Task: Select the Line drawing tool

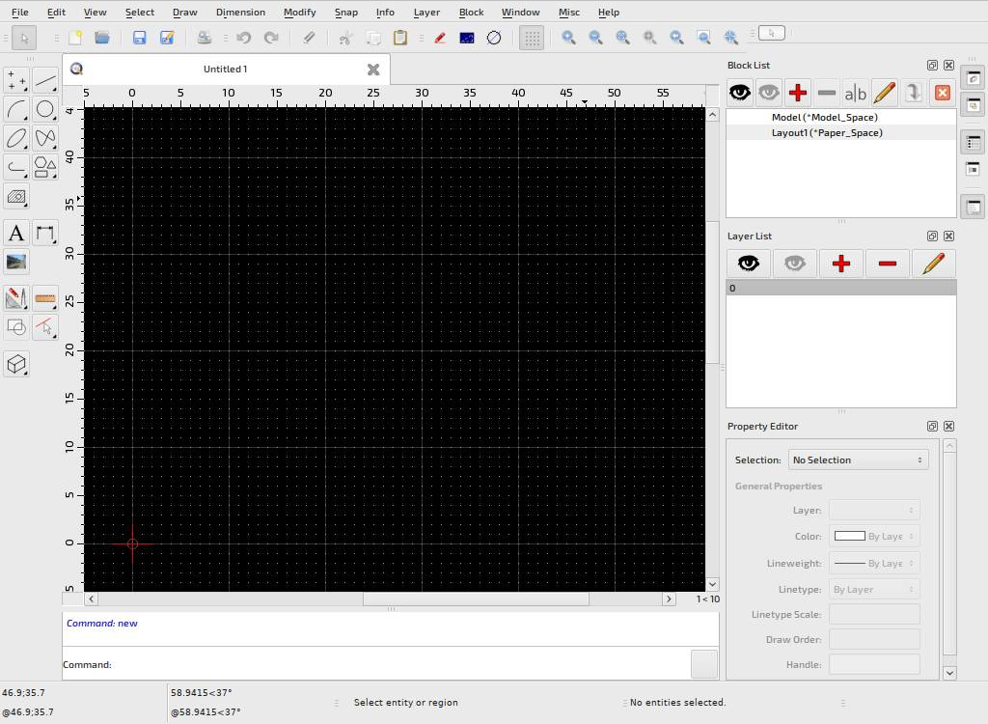Action: (45, 81)
